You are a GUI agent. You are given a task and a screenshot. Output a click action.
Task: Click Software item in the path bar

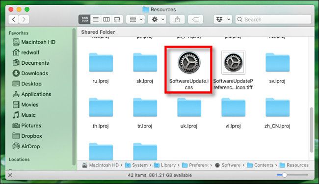(x=228, y=165)
